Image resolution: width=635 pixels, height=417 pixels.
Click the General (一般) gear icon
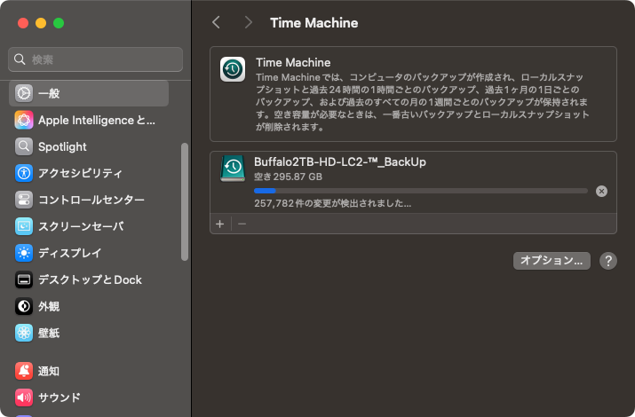pyautogui.click(x=24, y=93)
